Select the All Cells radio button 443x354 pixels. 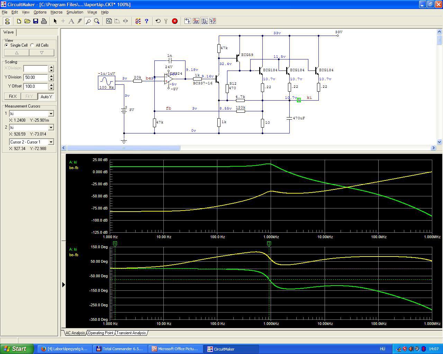[x=32, y=45]
